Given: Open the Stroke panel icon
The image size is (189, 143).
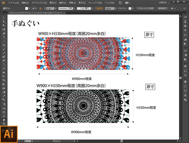Looking at the screenshot, I should [185, 50].
